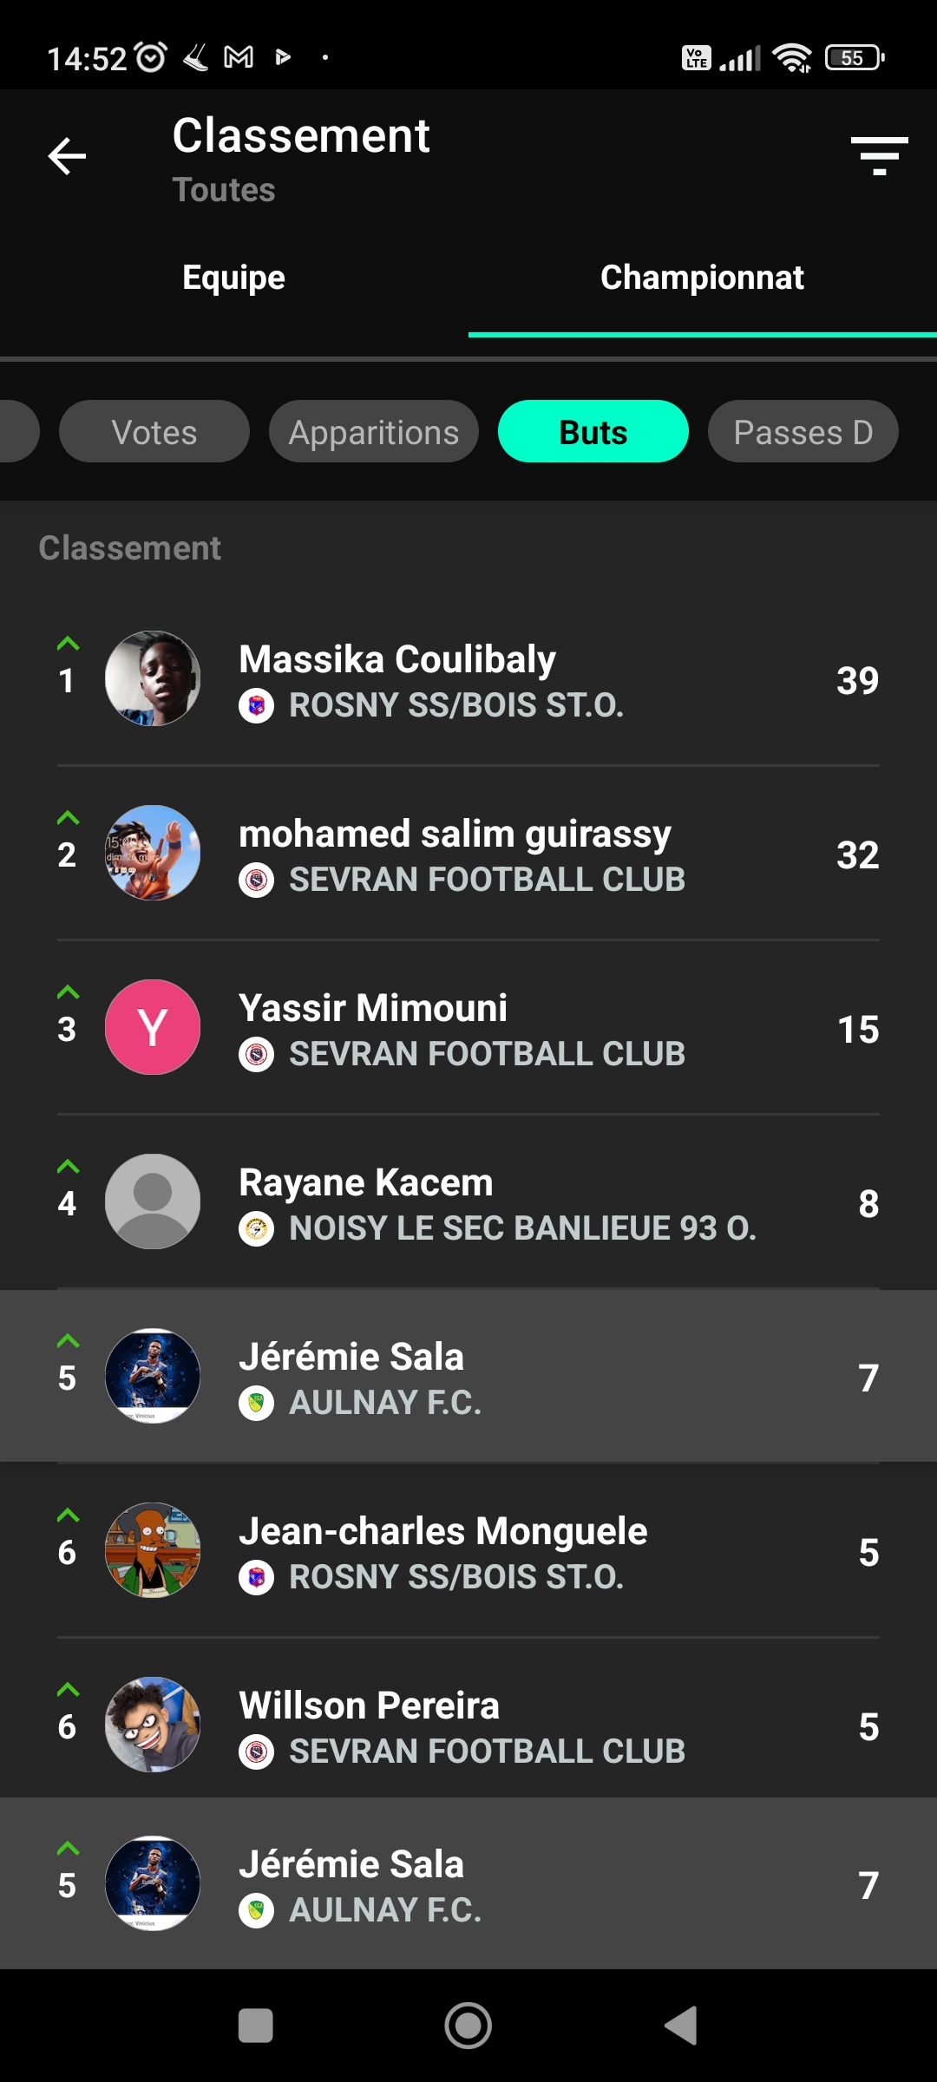
Task: Open the filter icon in header
Action: [x=879, y=156]
